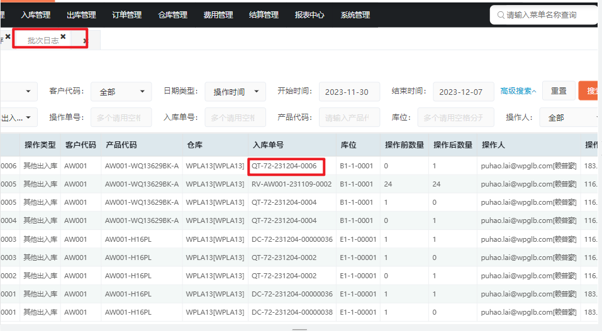The image size is (602, 331).
Task: Click E1-1-00001 in DC-72-231204-00000038 row
Action: pos(358,312)
